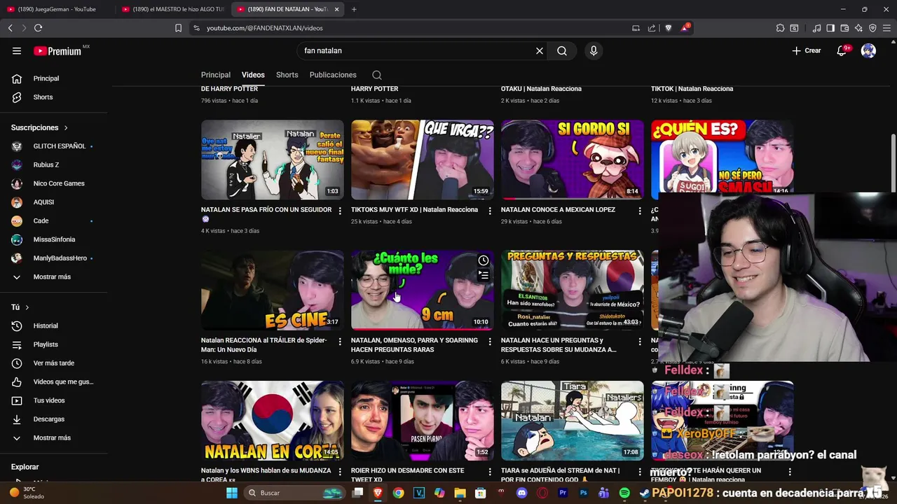Open the browser main menu
897x504 pixels.
coord(886,28)
